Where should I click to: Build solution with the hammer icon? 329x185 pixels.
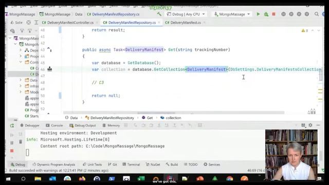click(x=159, y=14)
